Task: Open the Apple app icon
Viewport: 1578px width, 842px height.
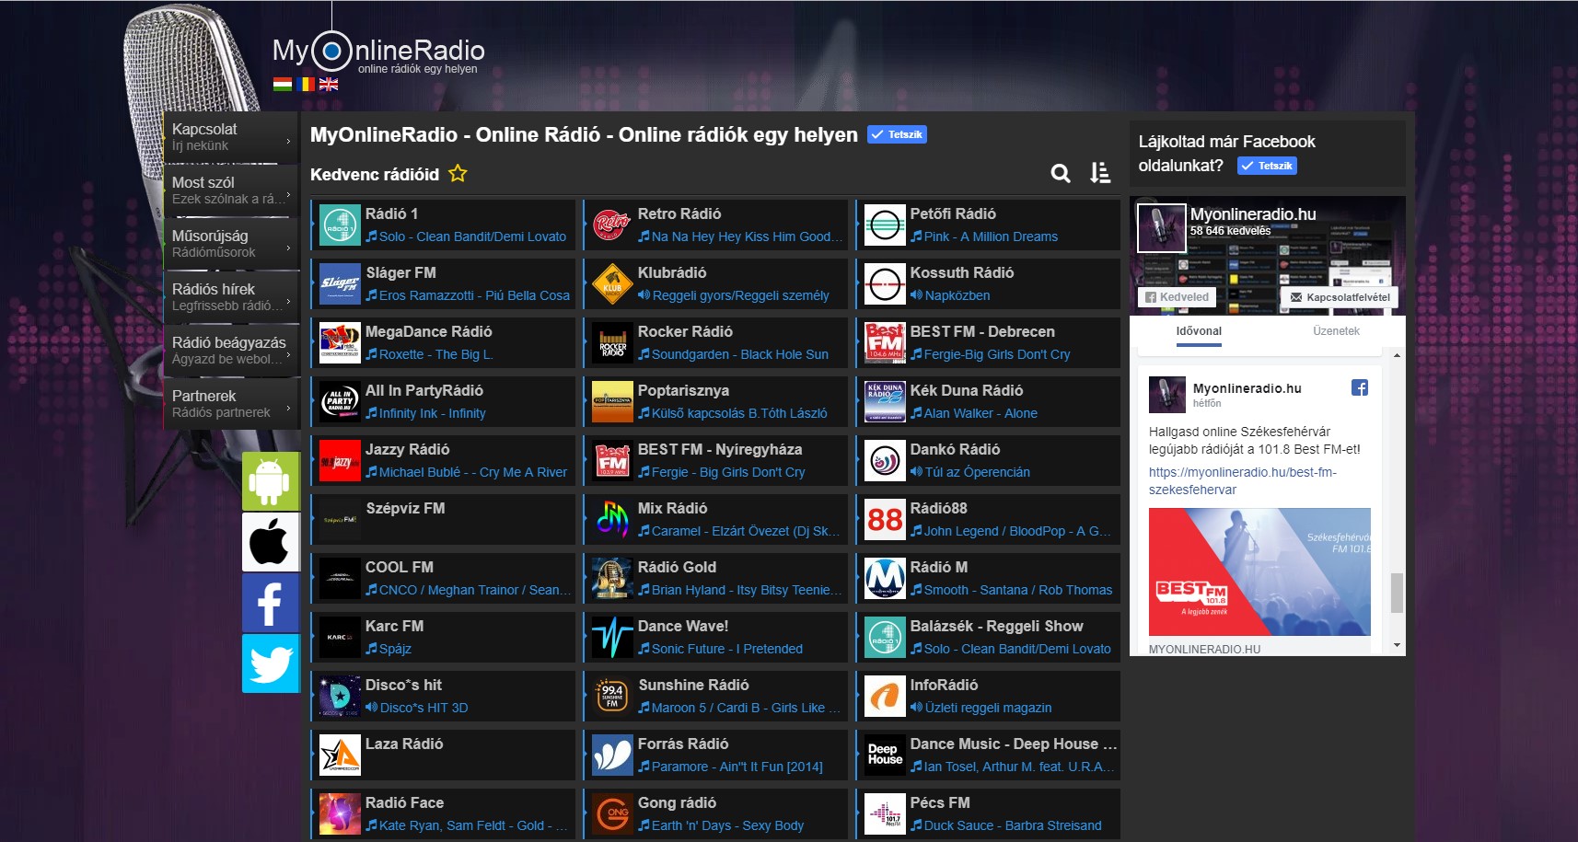Action: point(271,542)
